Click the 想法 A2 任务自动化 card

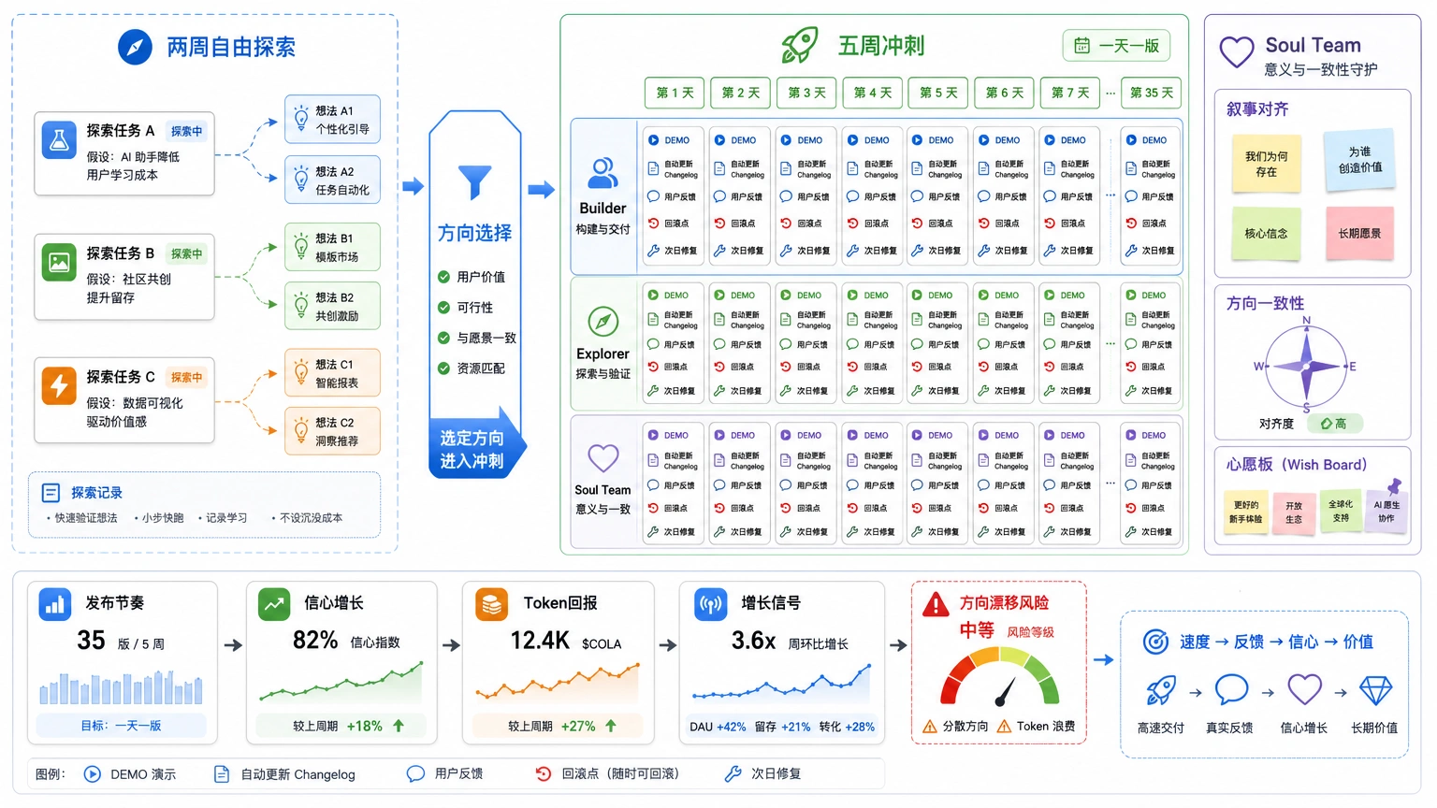click(333, 180)
